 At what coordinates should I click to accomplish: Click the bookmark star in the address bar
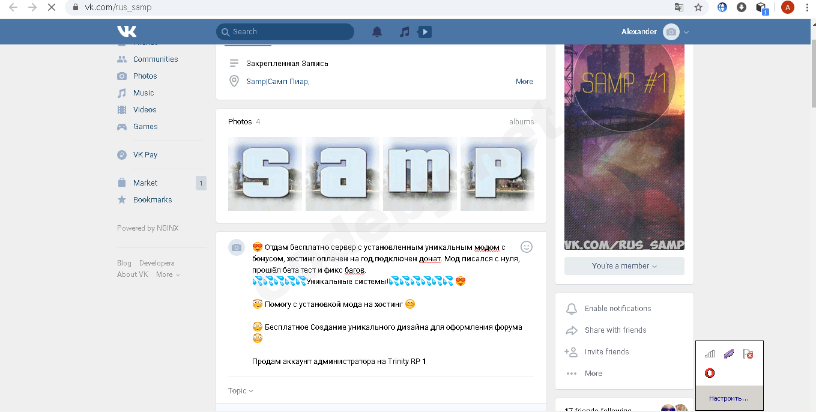coord(698,8)
